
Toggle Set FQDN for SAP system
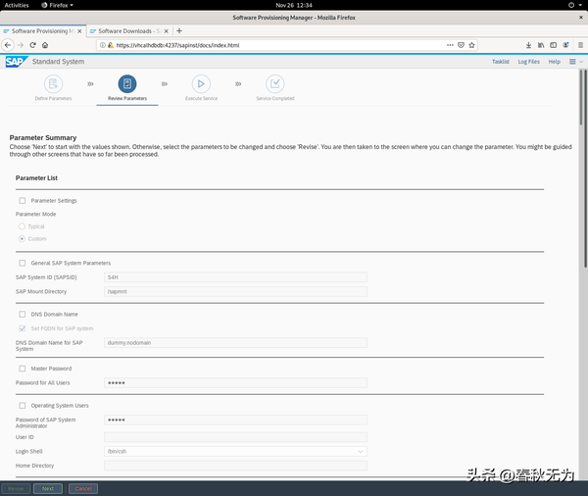(x=23, y=328)
